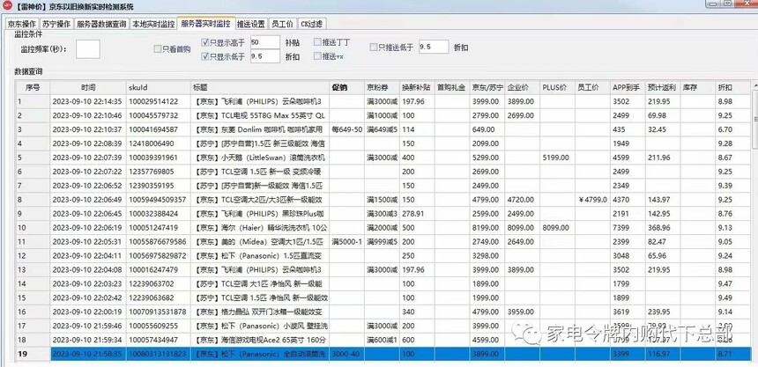The width and height of the screenshot is (758, 367).
Task: Sort by the 序号 column header
Action: coord(33,87)
